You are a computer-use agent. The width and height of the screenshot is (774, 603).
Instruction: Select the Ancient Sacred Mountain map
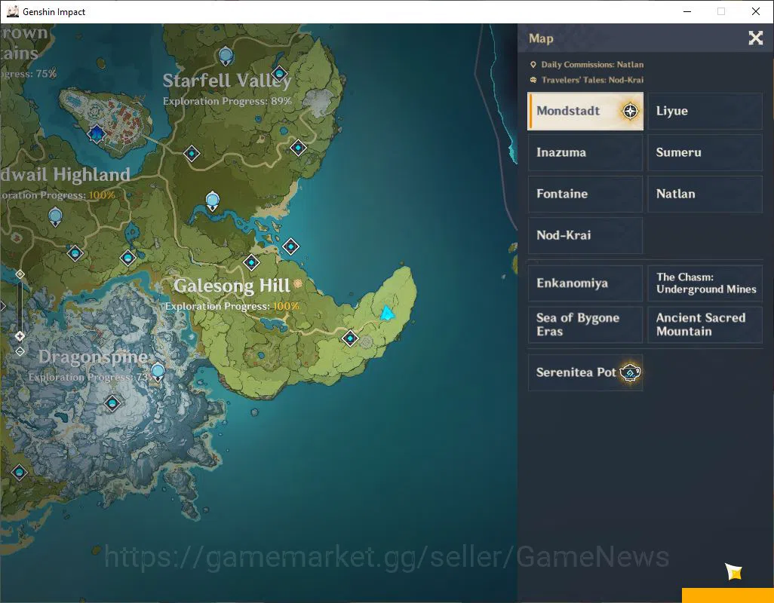click(705, 324)
